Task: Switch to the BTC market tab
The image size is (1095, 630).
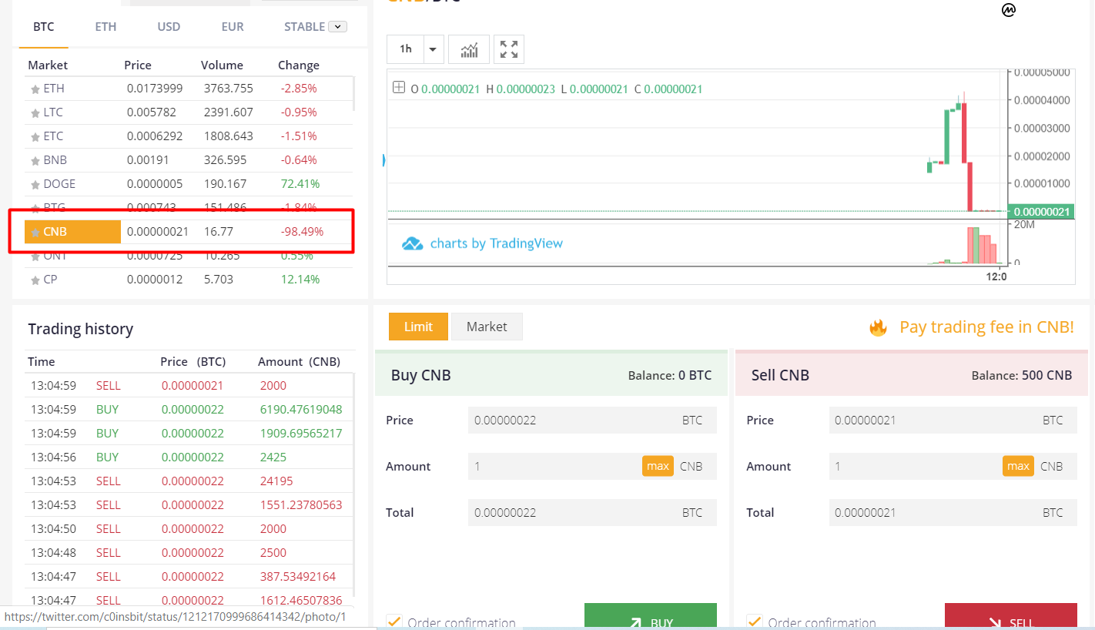Action: tap(44, 27)
